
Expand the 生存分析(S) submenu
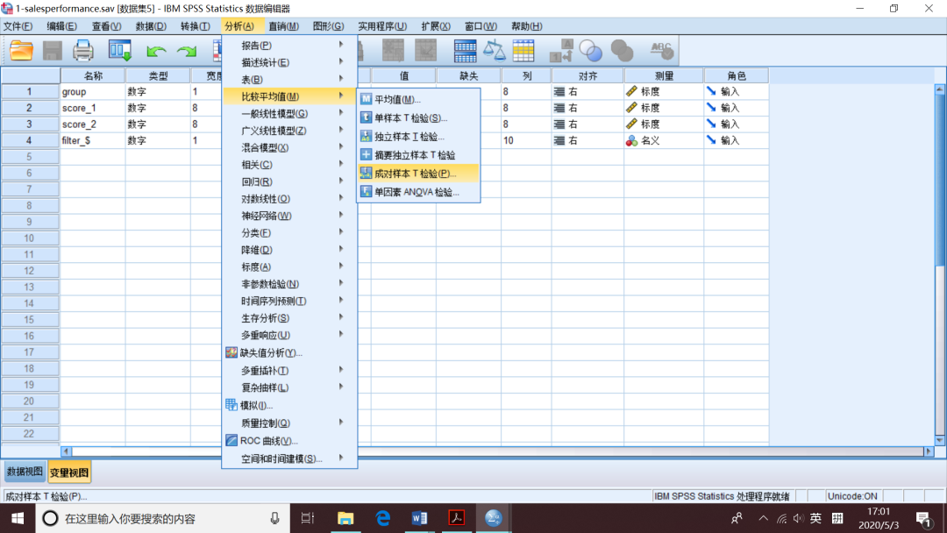point(290,318)
